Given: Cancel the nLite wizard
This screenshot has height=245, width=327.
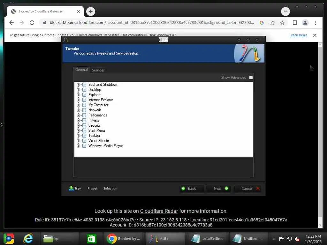Looking at the screenshot, I should pyautogui.click(x=247, y=189).
